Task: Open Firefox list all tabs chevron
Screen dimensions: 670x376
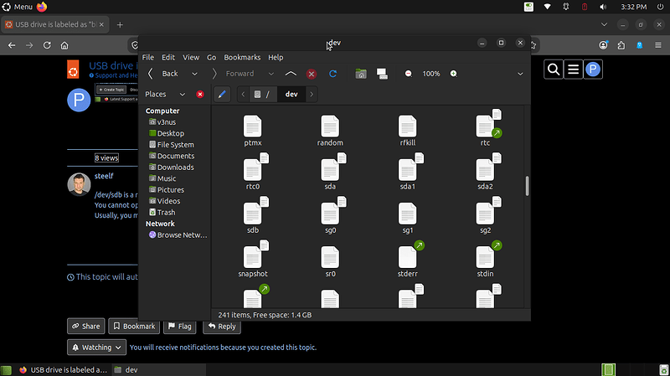Action: [604, 24]
